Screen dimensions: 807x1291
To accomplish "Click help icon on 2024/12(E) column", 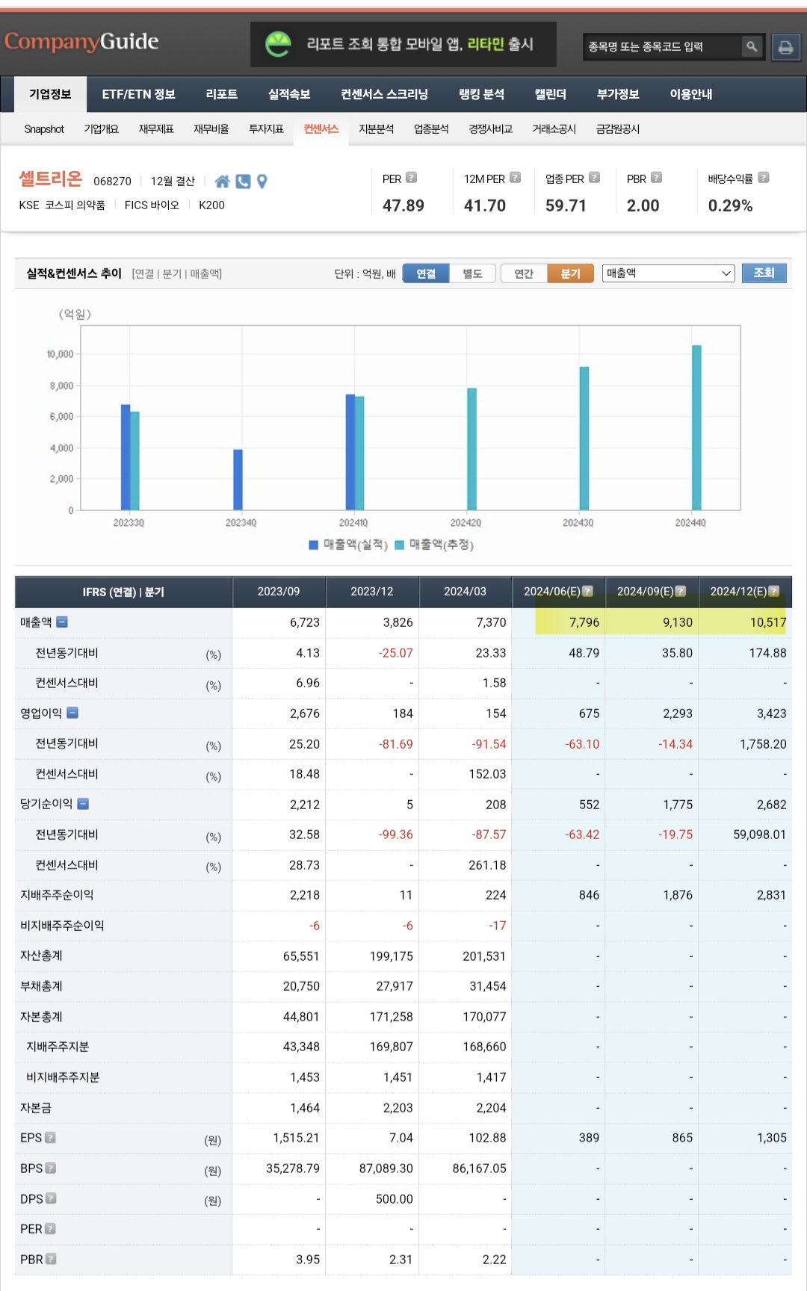I will (773, 591).
